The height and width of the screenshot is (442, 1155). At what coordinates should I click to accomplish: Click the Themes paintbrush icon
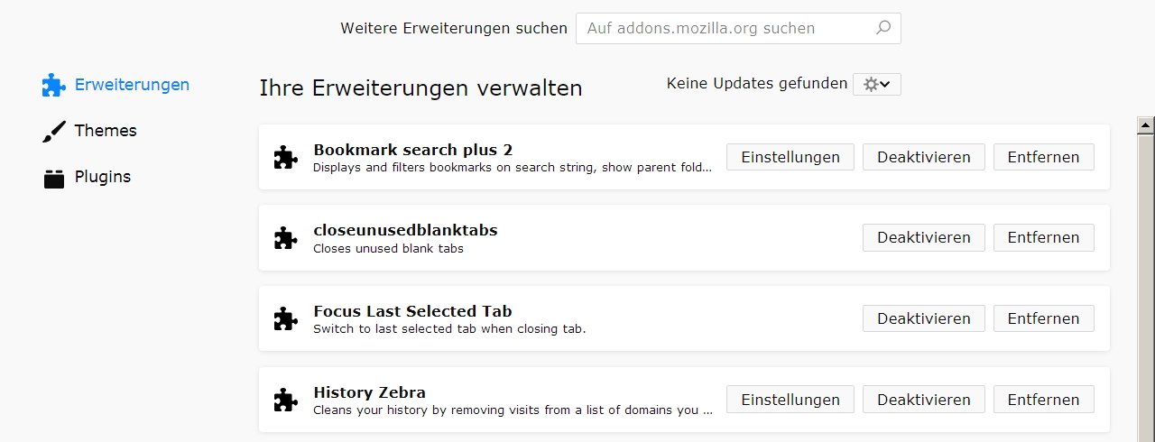pyautogui.click(x=54, y=132)
